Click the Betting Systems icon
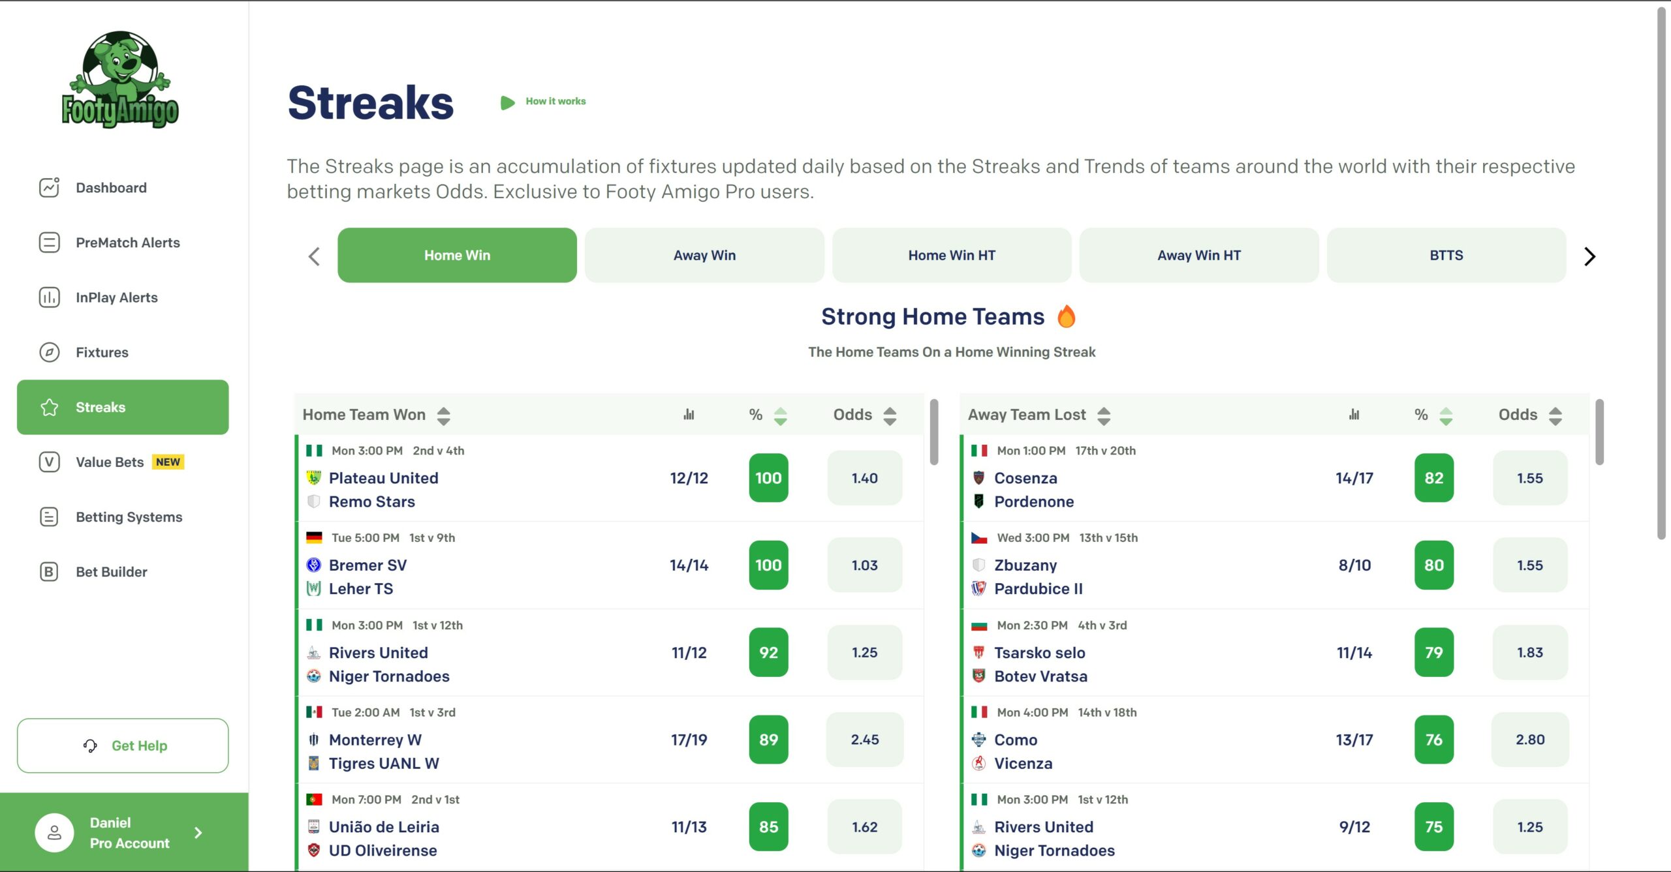 click(48, 517)
